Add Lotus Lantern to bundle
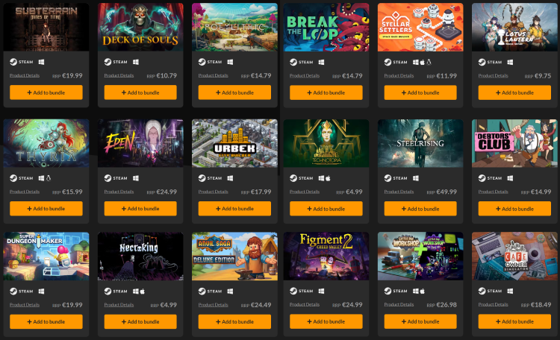This screenshot has width=560, height=340. (514, 92)
